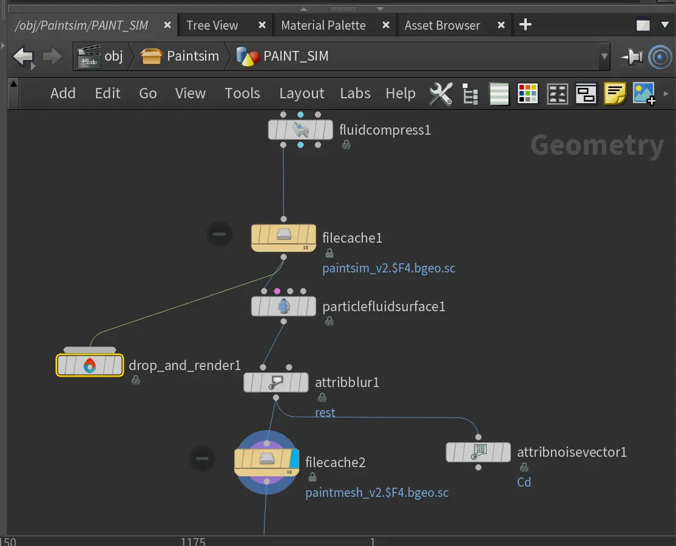This screenshot has width=676, height=546.
Task: Switch to the Asset Browser tab
Action: 442,25
